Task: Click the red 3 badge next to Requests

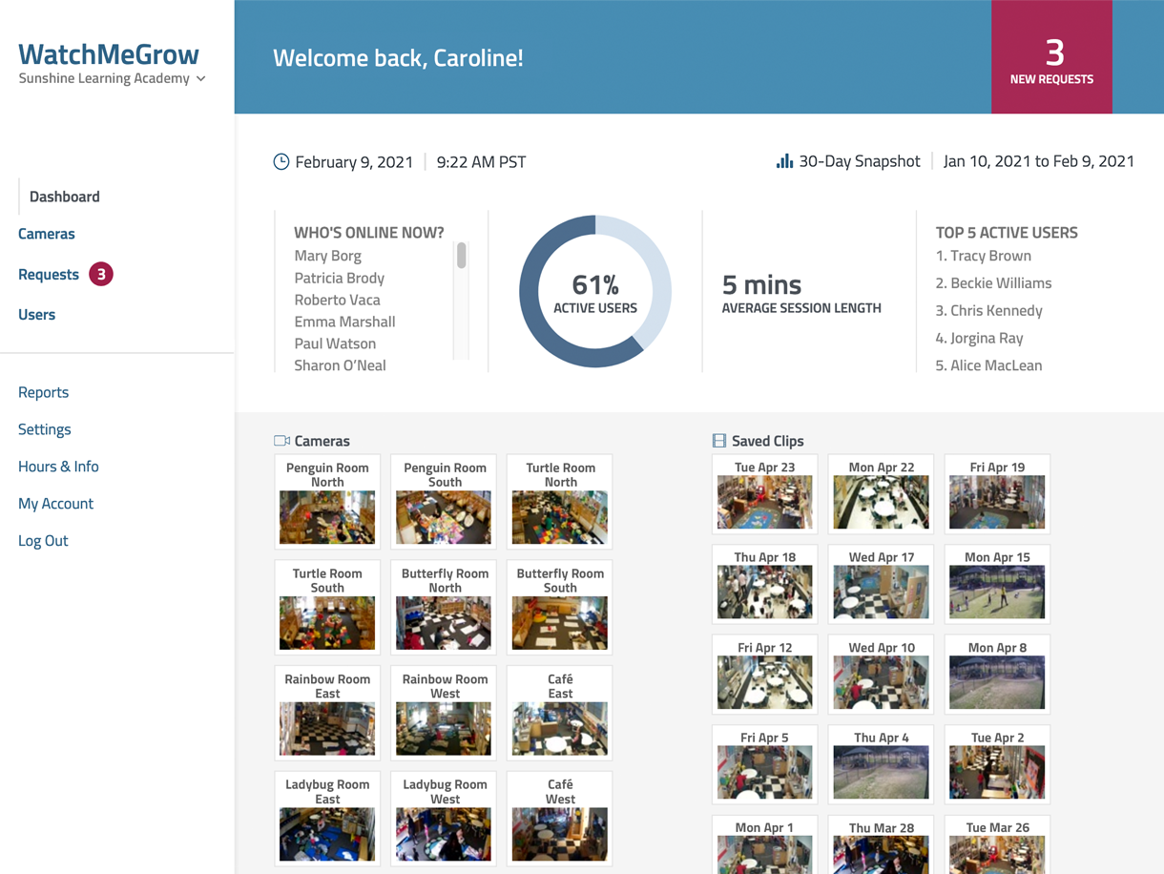Action: [x=99, y=274]
